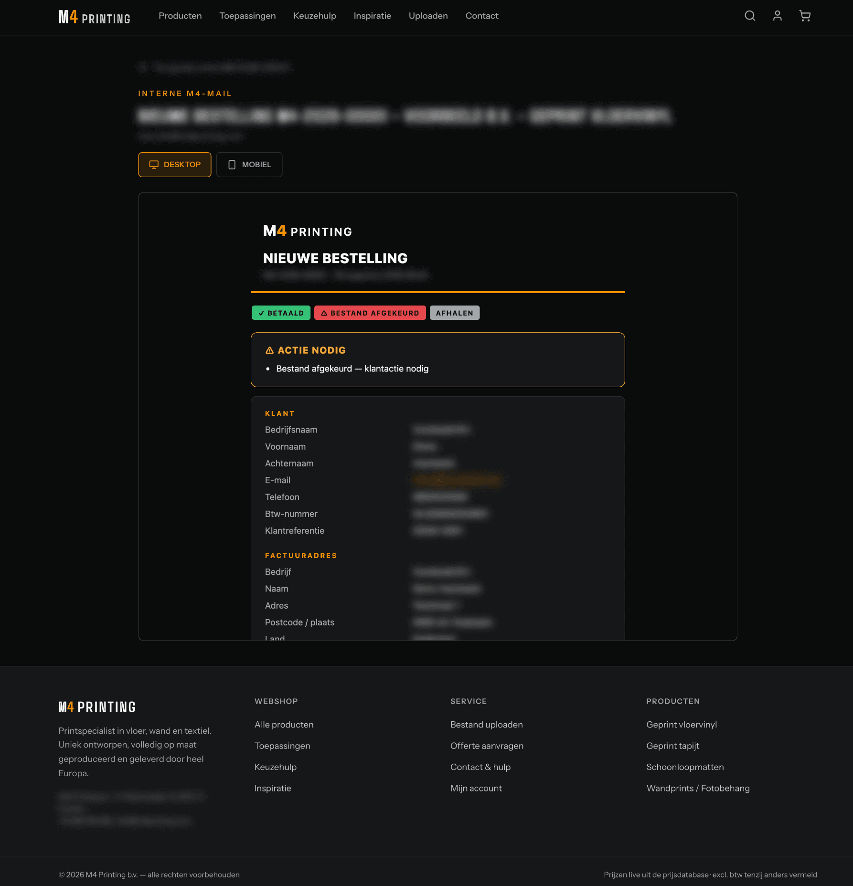The width and height of the screenshot is (853, 886).
Task: Switch preview to Desktop view
Action: click(175, 165)
